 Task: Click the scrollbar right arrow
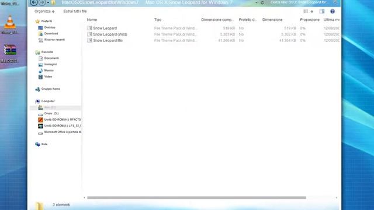(x=337, y=198)
